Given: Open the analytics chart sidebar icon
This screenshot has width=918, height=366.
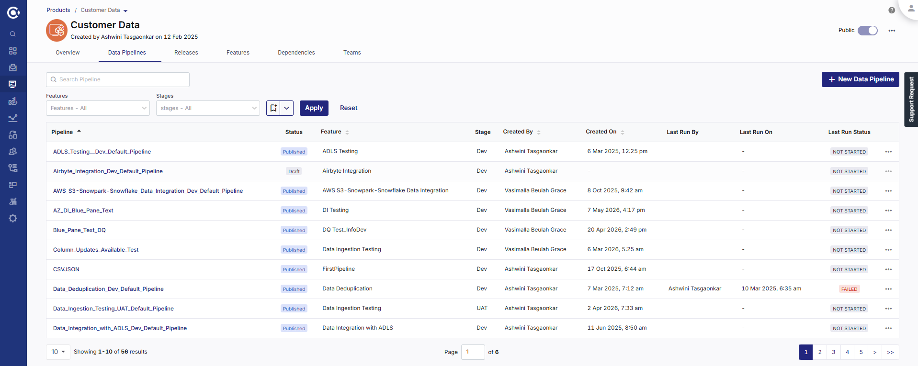Looking at the screenshot, I should point(13,101).
